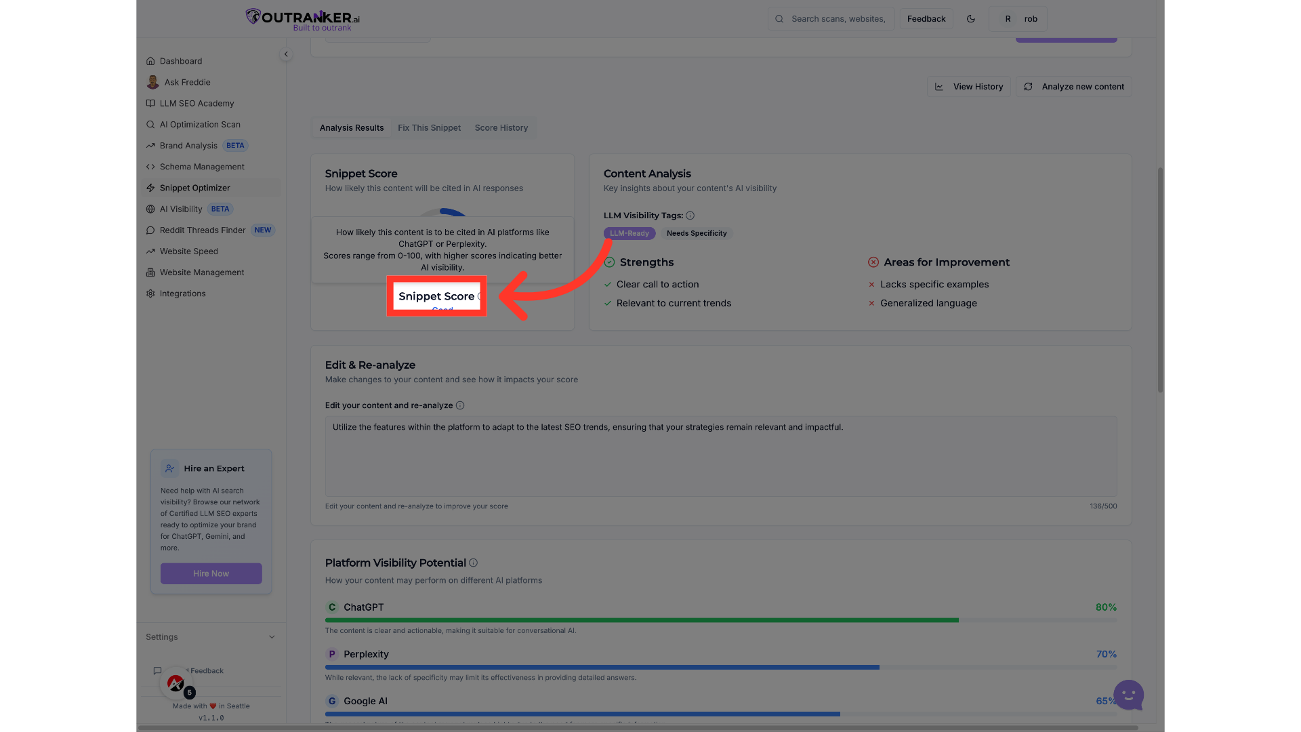Click the Analyze new content button
This screenshot has width=1301, height=732.
point(1073,87)
